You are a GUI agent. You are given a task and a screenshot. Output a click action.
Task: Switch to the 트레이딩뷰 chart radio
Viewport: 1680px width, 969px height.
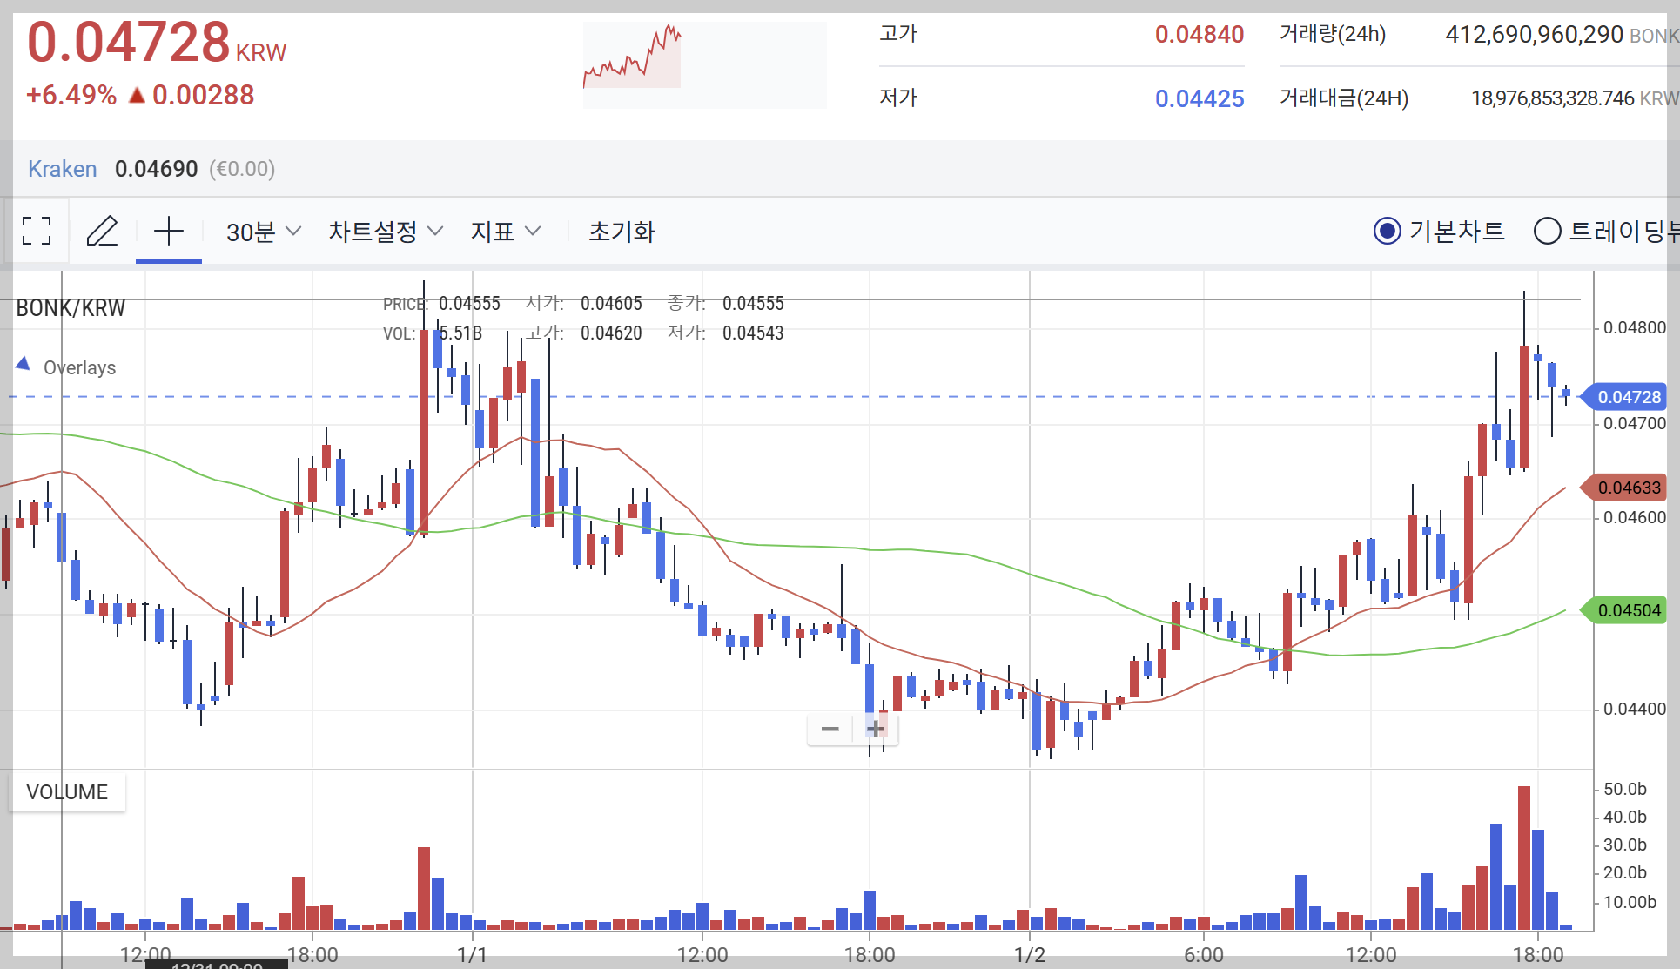coord(1547,231)
